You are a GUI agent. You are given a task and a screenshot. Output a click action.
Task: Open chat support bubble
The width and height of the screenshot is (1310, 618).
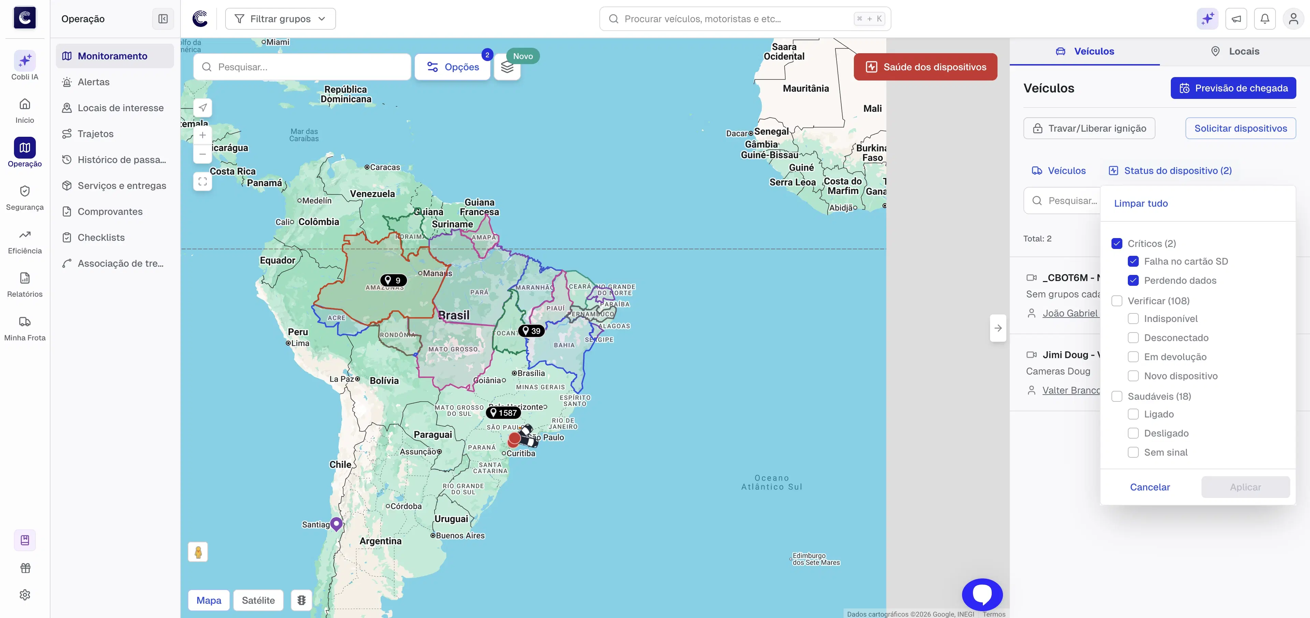982,594
